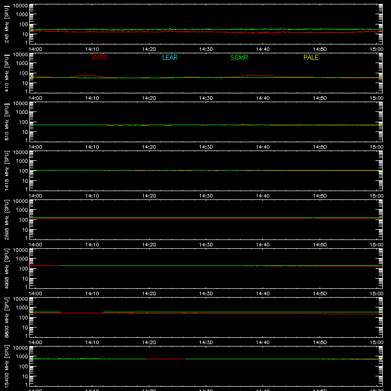Viewport: 391px width, 391px height.
Task: Click the red SVTO legend label
Action: pos(99,57)
